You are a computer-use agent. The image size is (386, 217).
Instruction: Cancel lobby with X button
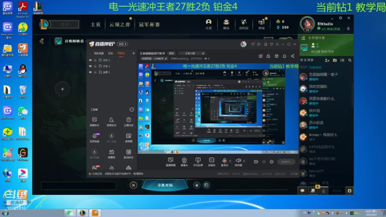coord(134,185)
